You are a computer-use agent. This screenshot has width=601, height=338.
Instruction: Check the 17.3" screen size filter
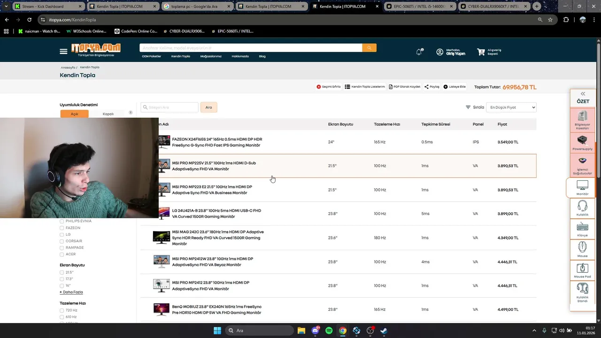tap(62, 279)
